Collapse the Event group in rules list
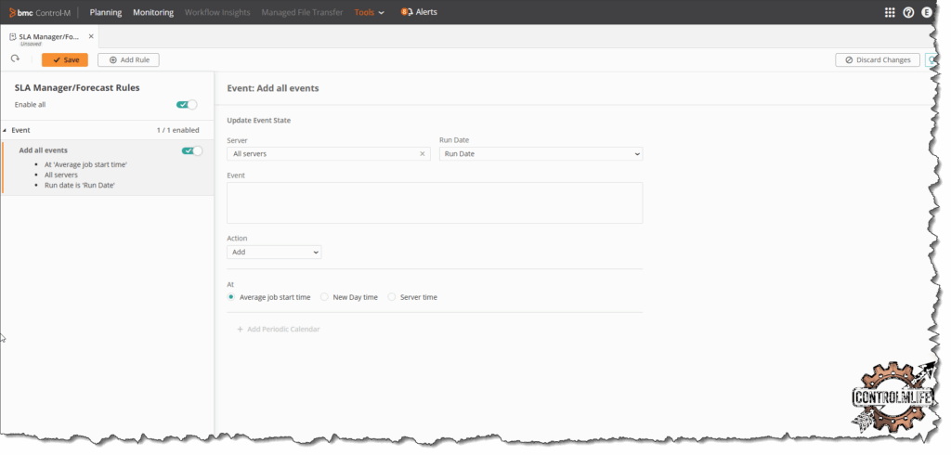 click(x=6, y=131)
